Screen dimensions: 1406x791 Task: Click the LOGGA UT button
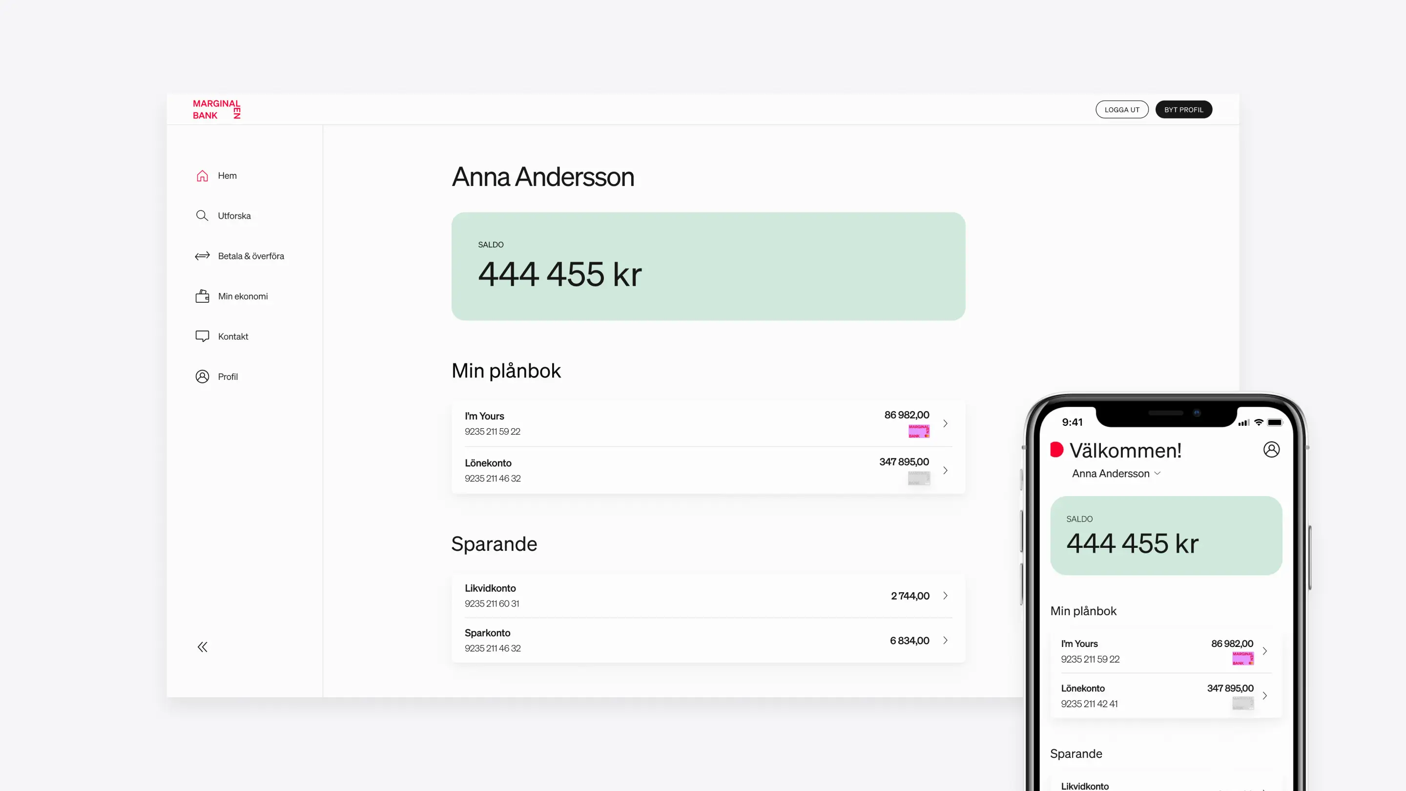pyautogui.click(x=1122, y=109)
